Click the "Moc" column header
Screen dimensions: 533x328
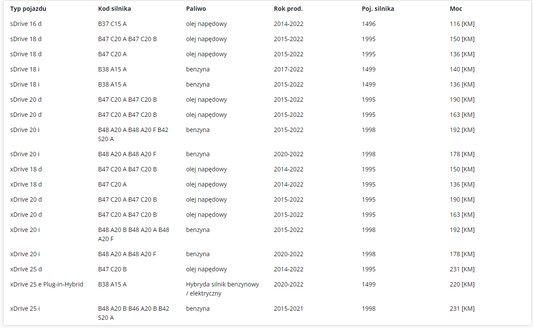pyautogui.click(x=456, y=9)
